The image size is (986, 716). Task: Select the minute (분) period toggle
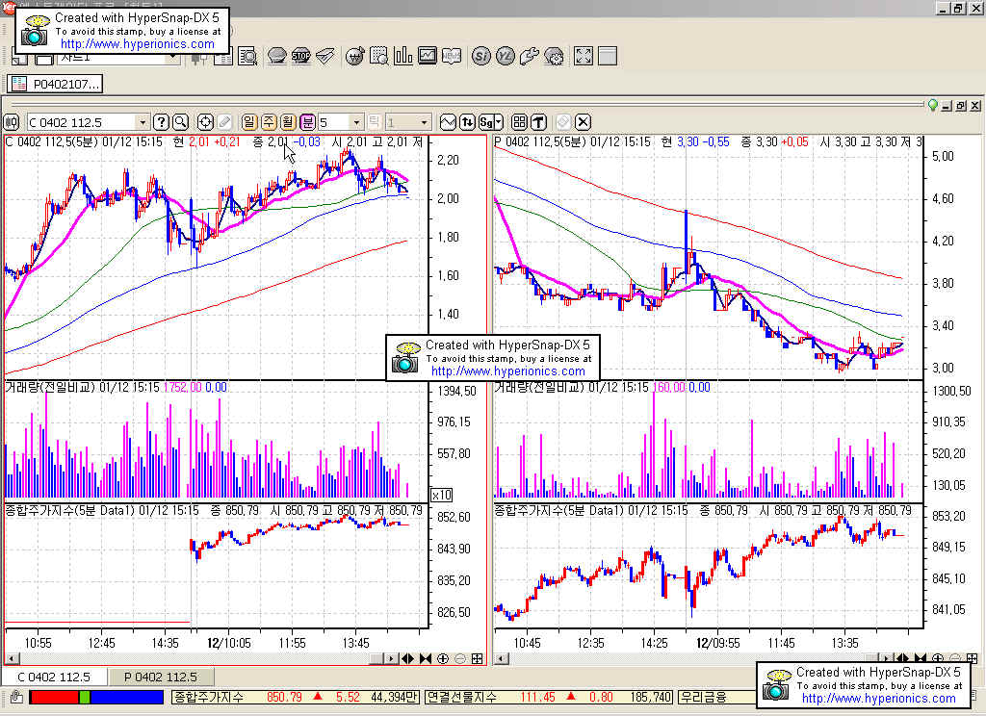[x=307, y=122]
